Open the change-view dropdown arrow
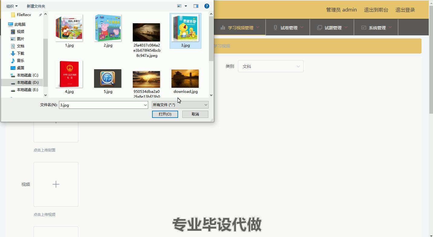 (186, 6)
